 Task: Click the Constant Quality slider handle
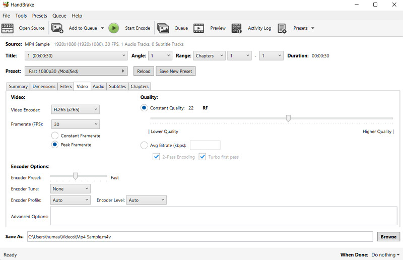click(x=288, y=118)
